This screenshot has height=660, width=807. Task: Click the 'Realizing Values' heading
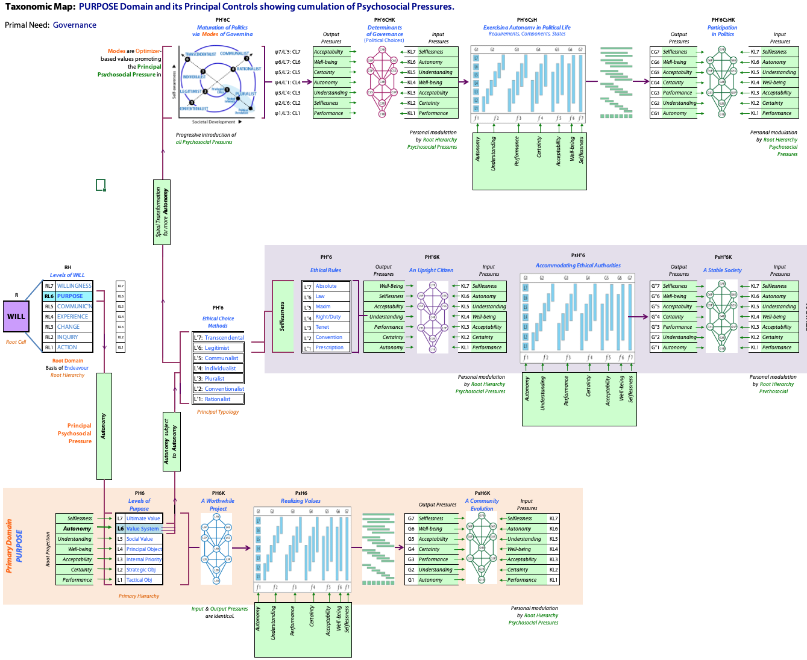pyautogui.click(x=301, y=501)
